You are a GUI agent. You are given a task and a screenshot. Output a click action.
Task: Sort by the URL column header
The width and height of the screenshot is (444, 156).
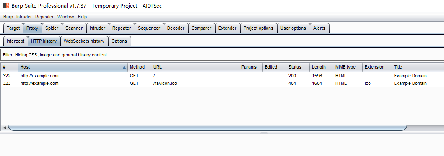pyautogui.click(x=195, y=67)
